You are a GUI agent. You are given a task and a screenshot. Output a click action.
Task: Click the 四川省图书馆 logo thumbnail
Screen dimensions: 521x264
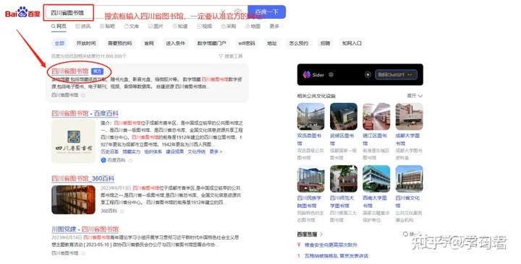click(73, 141)
